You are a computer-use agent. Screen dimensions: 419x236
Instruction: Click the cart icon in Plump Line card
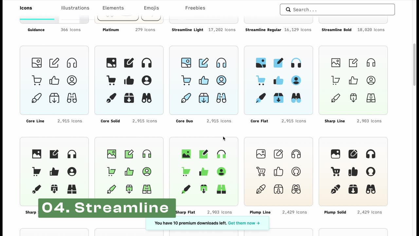[261, 171]
